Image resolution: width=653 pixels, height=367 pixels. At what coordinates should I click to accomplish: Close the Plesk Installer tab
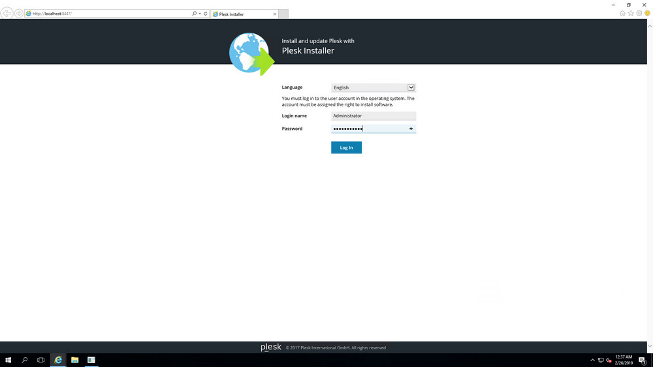(x=274, y=14)
